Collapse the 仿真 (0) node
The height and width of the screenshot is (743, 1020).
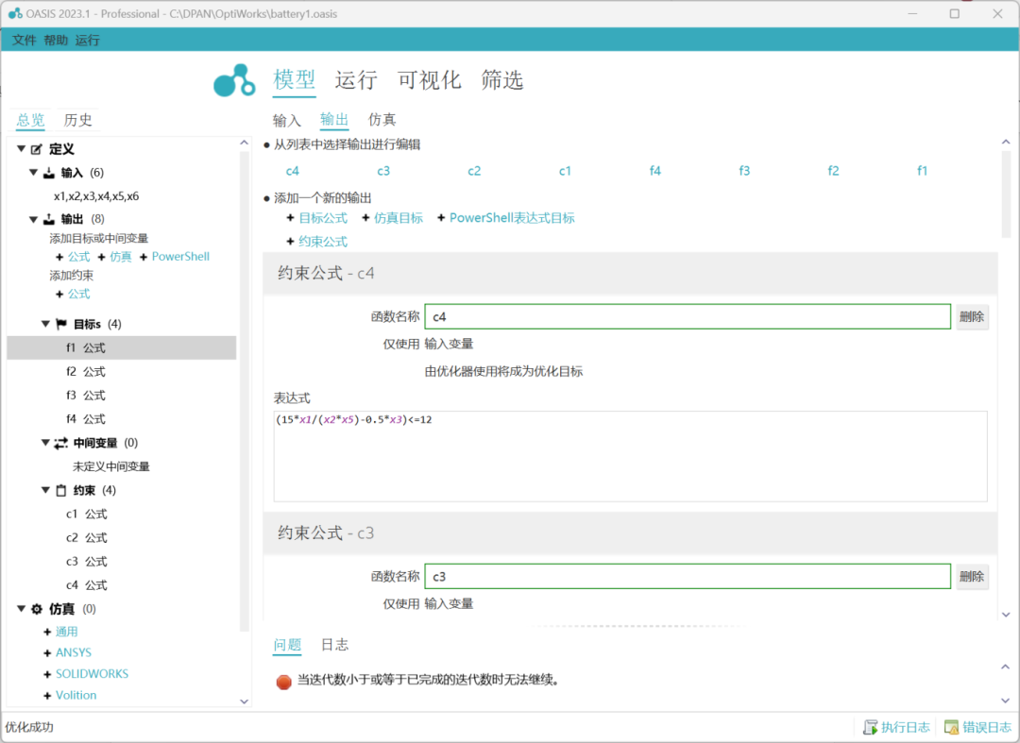coord(21,609)
